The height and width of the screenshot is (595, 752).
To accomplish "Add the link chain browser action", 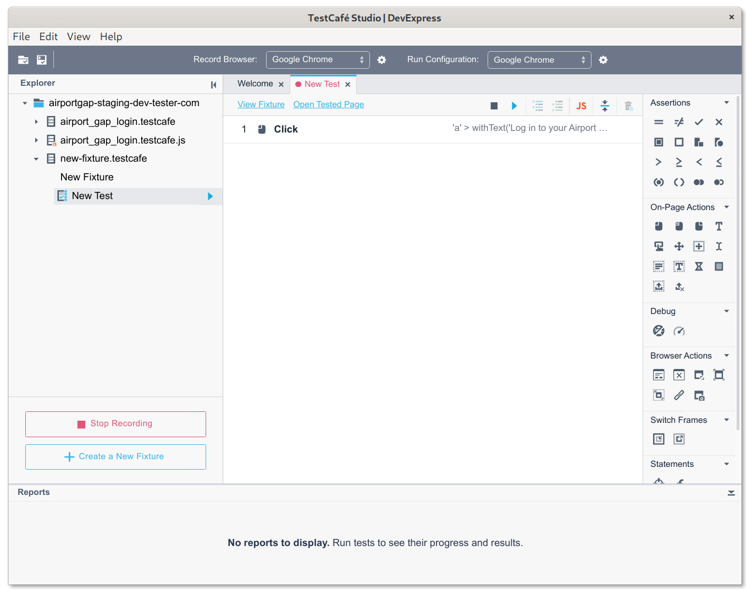I will [679, 395].
